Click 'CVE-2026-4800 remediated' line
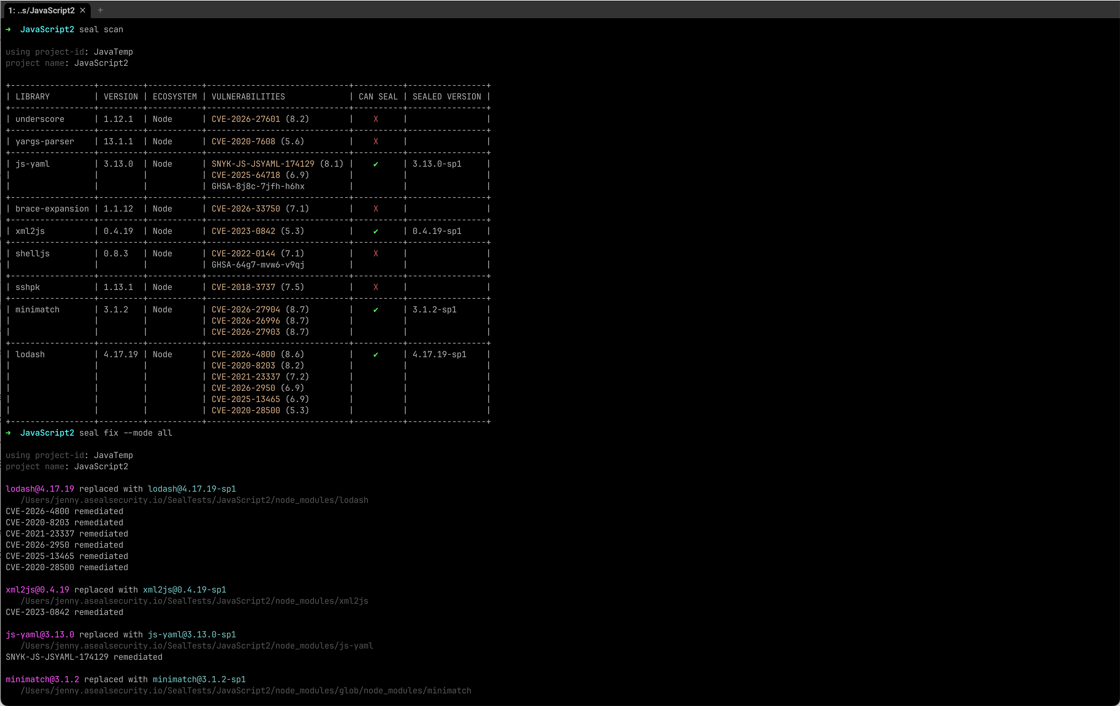 click(x=64, y=512)
